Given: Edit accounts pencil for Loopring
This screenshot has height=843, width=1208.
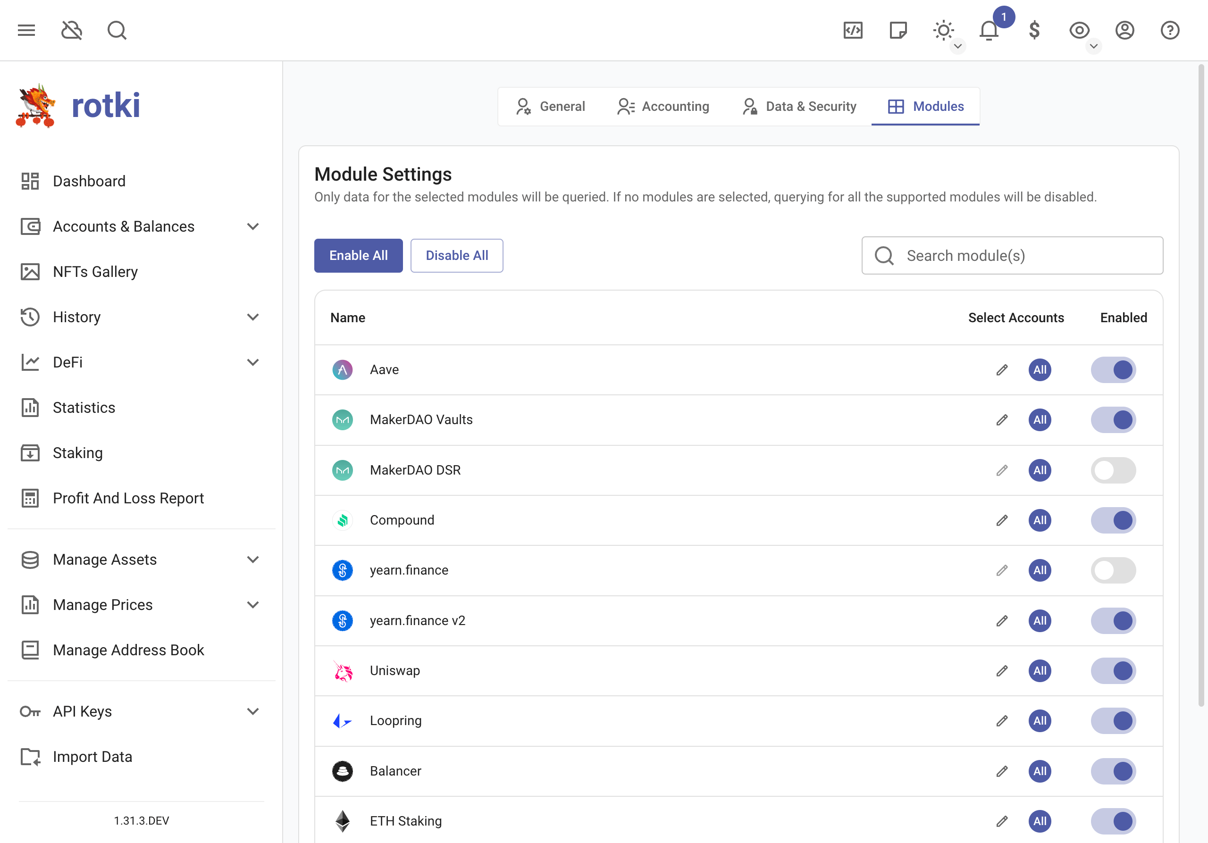Looking at the screenshot, I should (x=1002, y=720).
